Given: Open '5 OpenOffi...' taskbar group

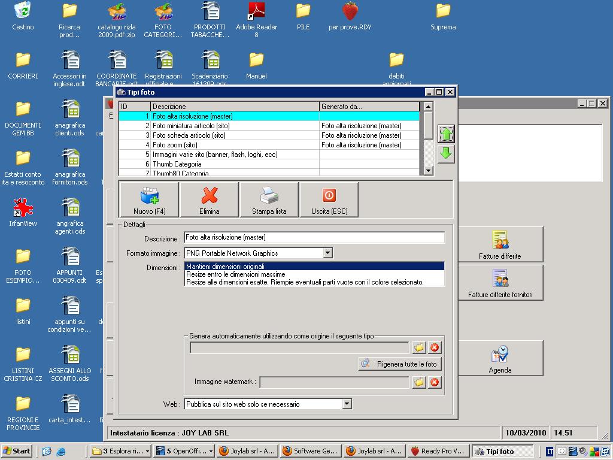Looking at the screenshot, I should coord(184,451).
